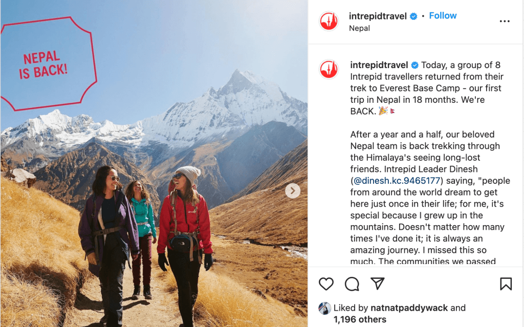Click natnatpaddywack's small avatar by likes

[324, 308]
